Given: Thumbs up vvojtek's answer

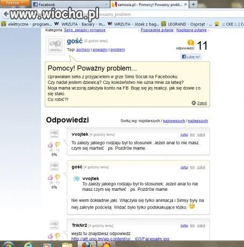Looking at the screenshot, I should (51, 145).
